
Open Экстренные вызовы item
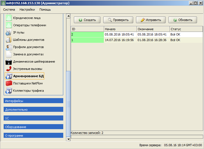[x=27, y=69]
